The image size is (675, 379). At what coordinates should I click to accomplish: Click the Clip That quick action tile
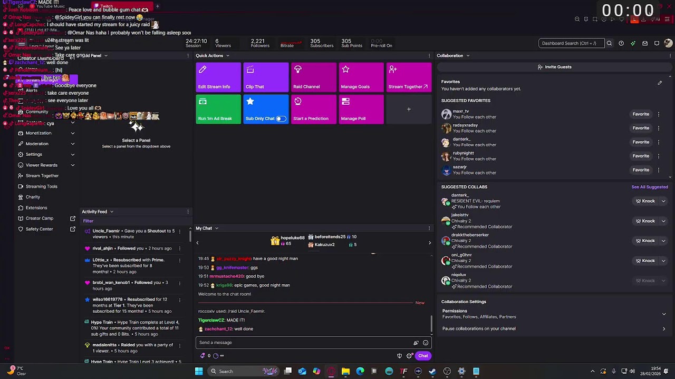pos(266,77)
